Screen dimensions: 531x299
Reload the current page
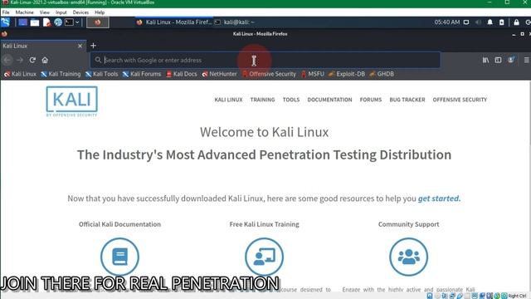[32, 60]
